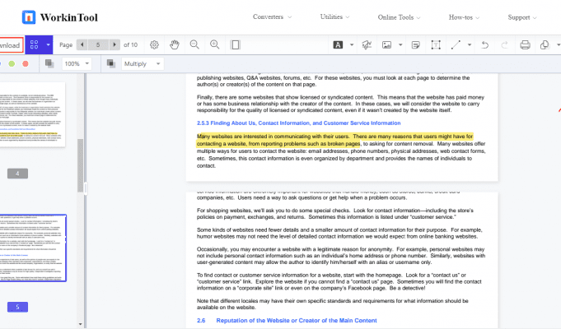Click the sidebar collapse handle

pyautogui.click(x=86, y=188)
